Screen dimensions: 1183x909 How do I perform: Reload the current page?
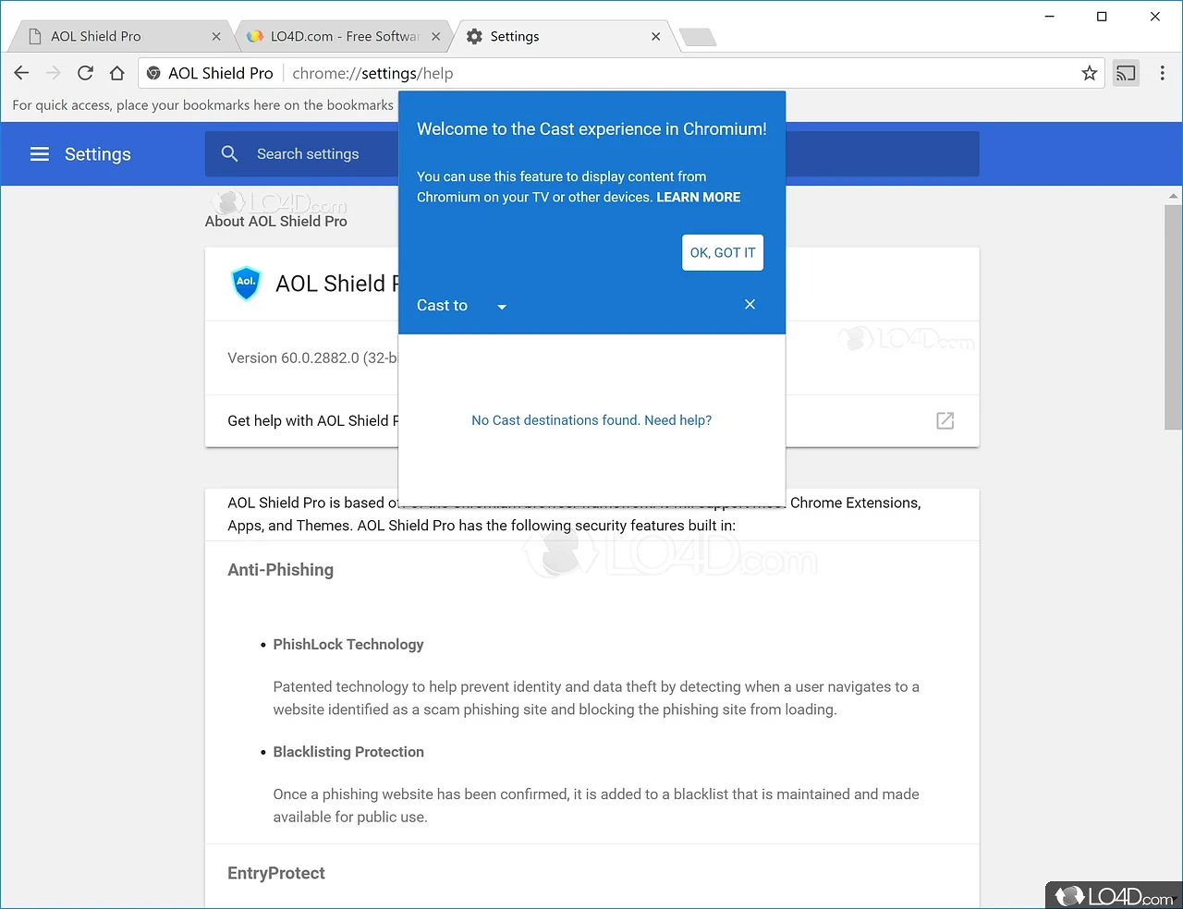tap(85, 73)
